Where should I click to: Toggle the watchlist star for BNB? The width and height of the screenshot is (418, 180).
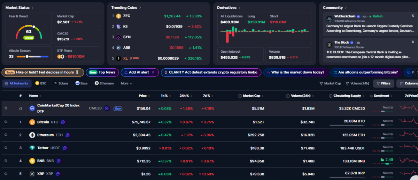(6, 161)
